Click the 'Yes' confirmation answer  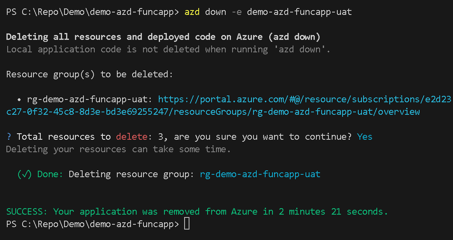(x=365, y=137)
